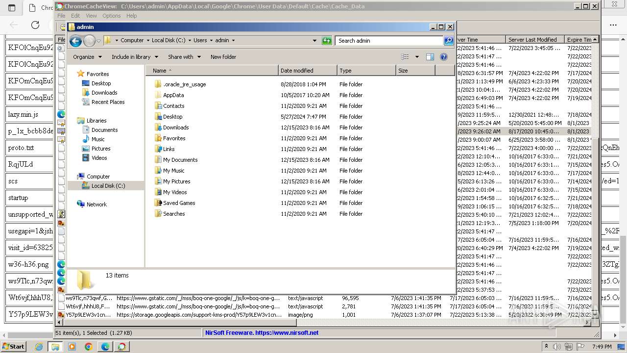
Task: Select Libraries in the navigation pane
Action: click(96, 121)
